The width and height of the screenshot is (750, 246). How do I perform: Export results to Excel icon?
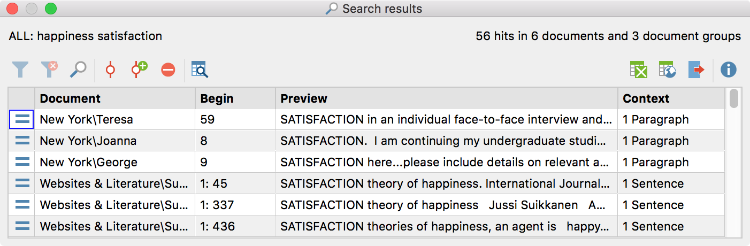pos(639,70)
